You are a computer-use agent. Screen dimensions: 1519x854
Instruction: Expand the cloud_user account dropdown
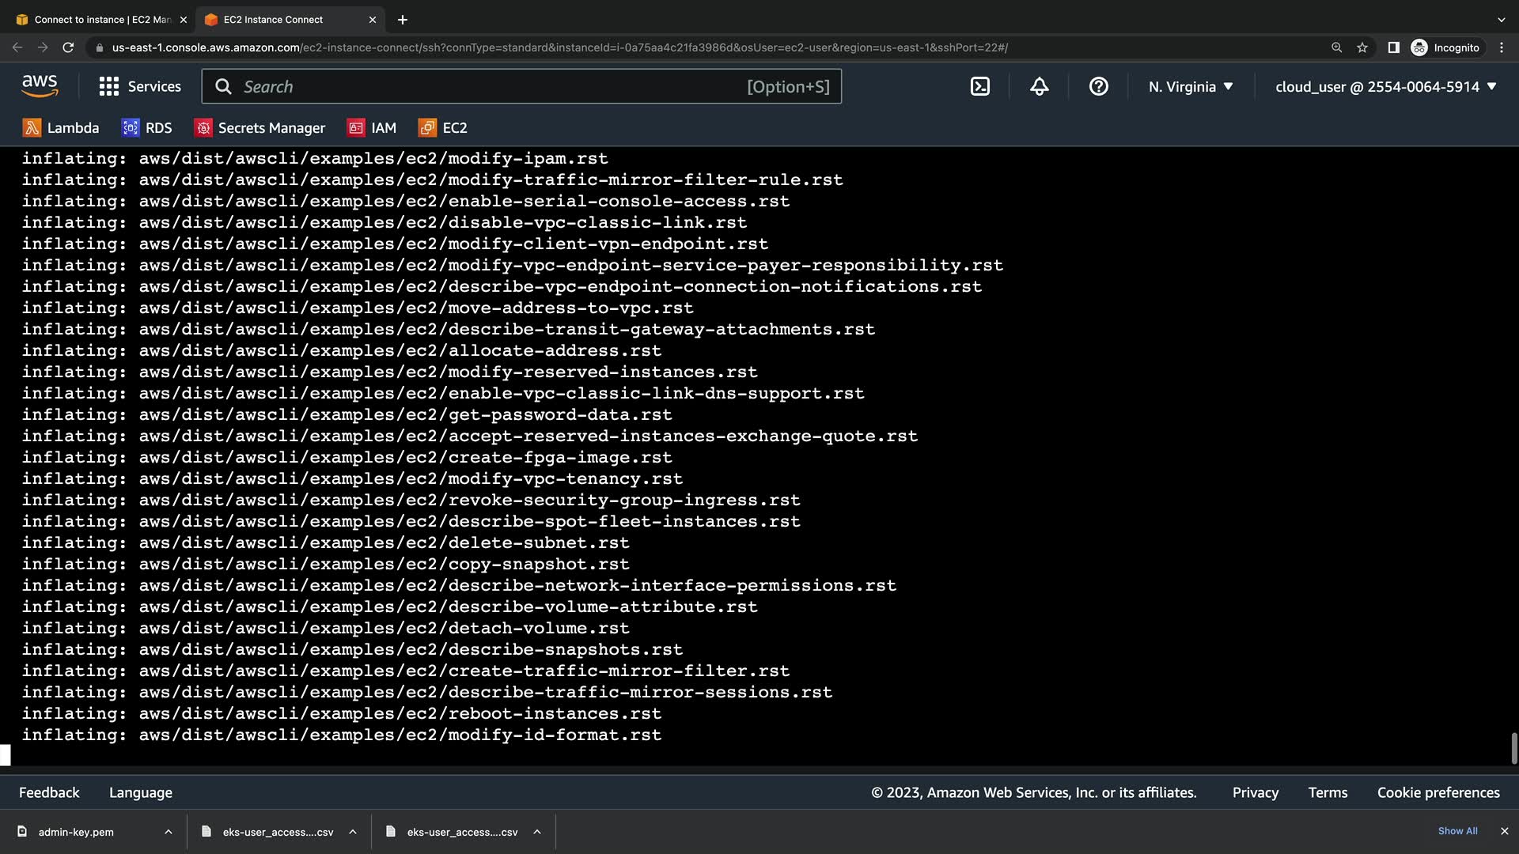pos(1385,86)
